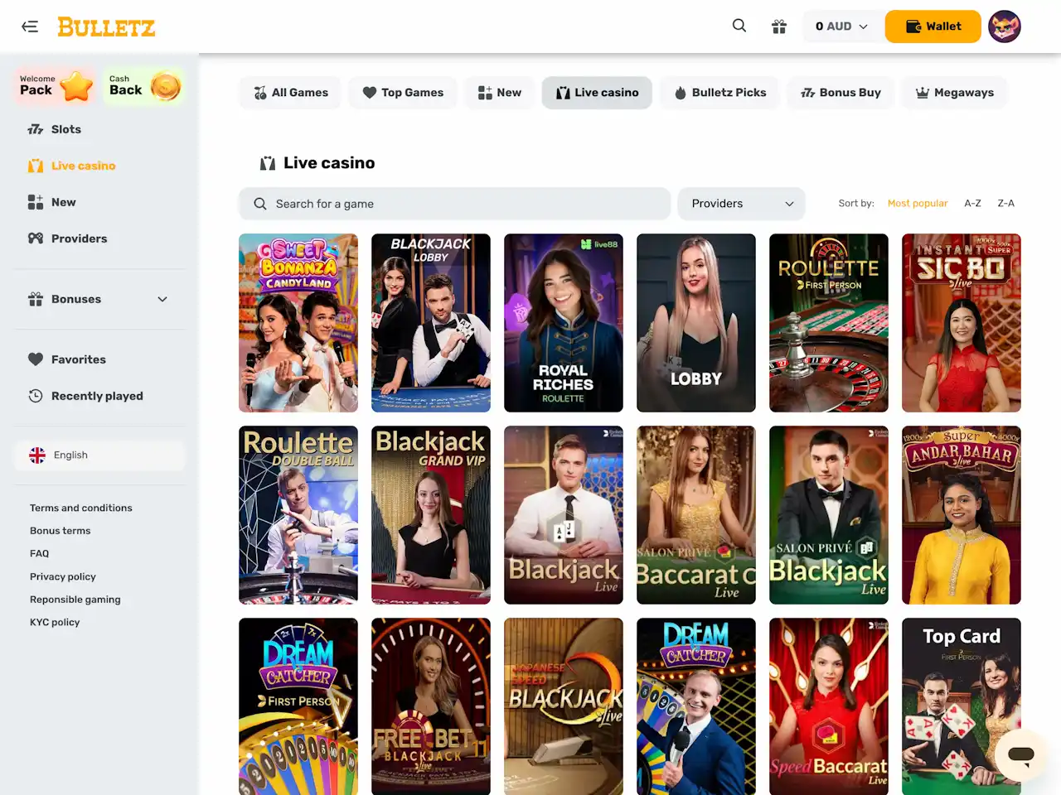The height and width of the screenshot is (795, 1061).
Task: Sort games A-Z
Action: [x=972, y=204]
